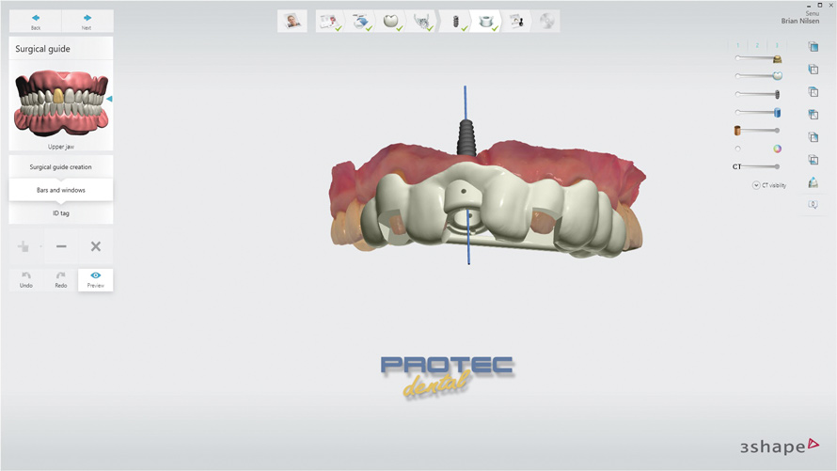Screen dimensions: 837x471
Task: Open the implant planning workflow step
Action: [457, 21]
